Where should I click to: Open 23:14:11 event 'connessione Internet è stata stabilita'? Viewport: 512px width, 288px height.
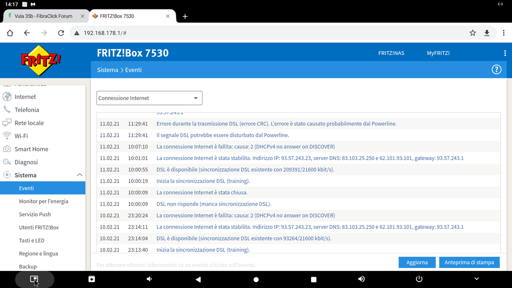pyautogui.click(x=310, y=227)
